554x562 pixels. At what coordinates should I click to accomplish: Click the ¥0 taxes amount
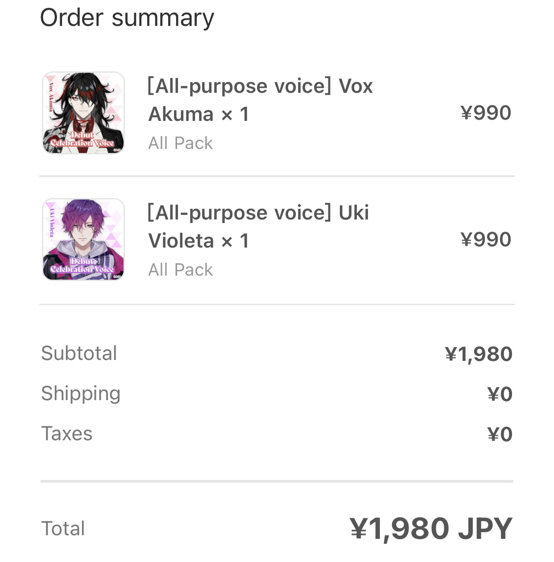pos(500,434)
